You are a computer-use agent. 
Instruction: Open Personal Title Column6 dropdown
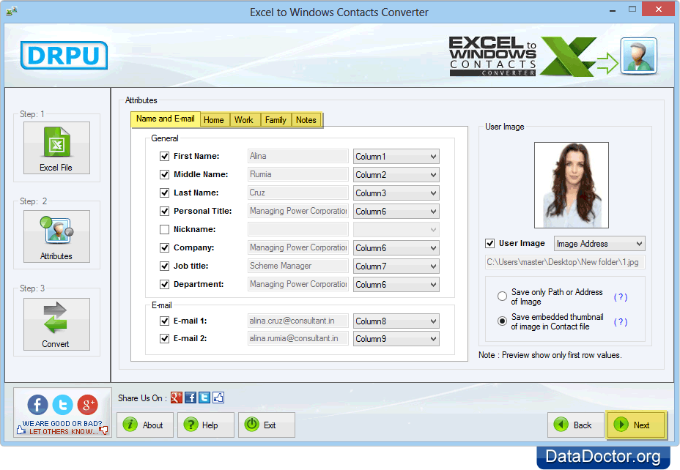(396, 212)
